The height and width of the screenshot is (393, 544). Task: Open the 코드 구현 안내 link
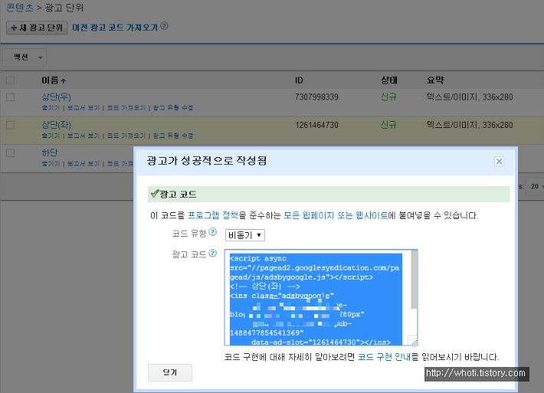pyautogui.click(x=384, y=357)
